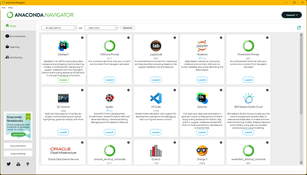307x175 pixels.
Task: Click the Oracle Cloud Infrastructure logo
Action: click(63, 151)
